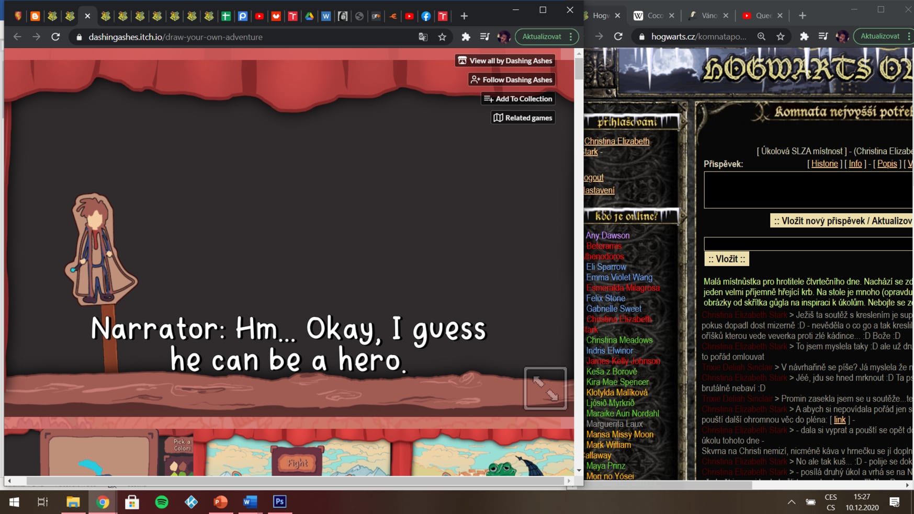Screen dimensions: 914x514
Task: Open the Extensions puzzle icon in the itch.io window
Action: [466, 37]
